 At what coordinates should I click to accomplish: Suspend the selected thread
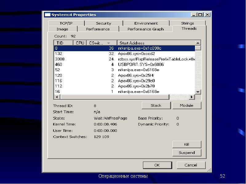pyautogui.click(x=187, y=153)
